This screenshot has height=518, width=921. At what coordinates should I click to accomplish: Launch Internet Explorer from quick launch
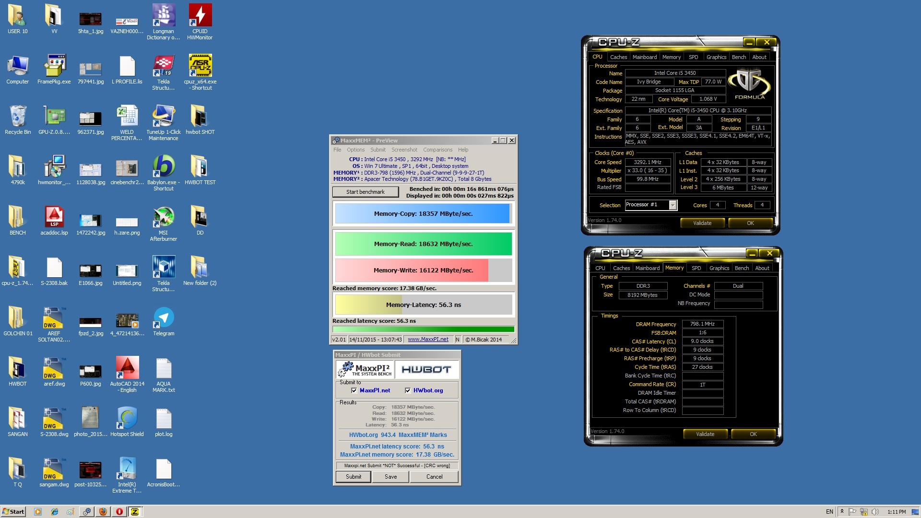click(55, 512)
